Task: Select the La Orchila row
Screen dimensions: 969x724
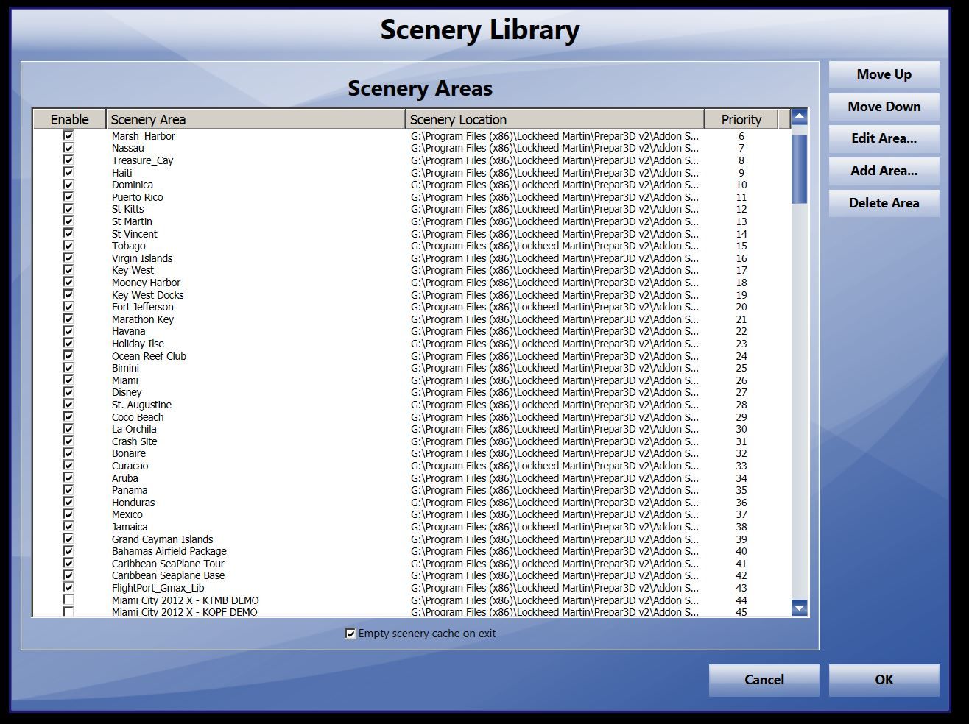Action: point(412,429)
